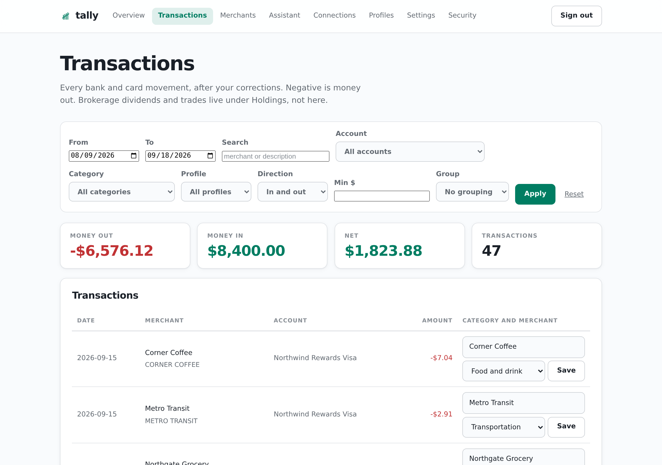This screenshot has height=465, width=662.
Task: Click the DATE column header
Action: click(x=86, y=320)
